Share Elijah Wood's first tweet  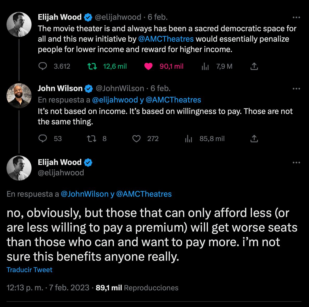point(254,67)
